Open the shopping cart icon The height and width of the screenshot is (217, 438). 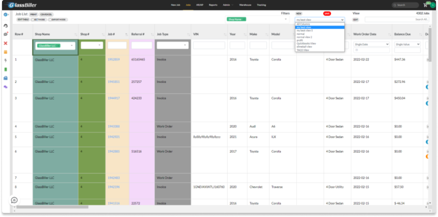[x=426, y=5]
